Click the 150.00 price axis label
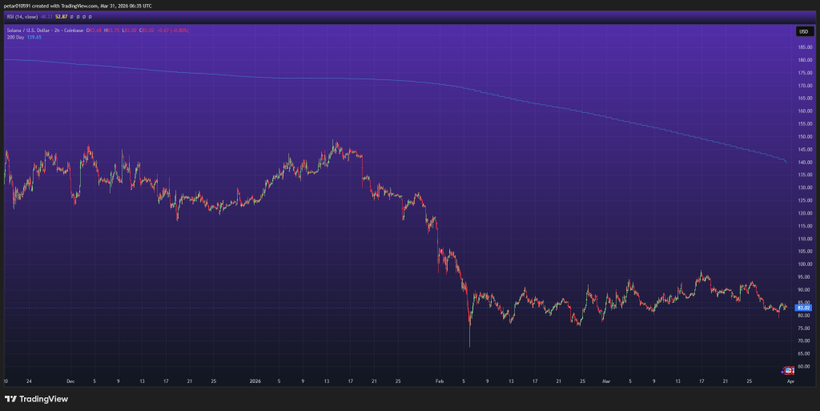 tap(805, 136)
